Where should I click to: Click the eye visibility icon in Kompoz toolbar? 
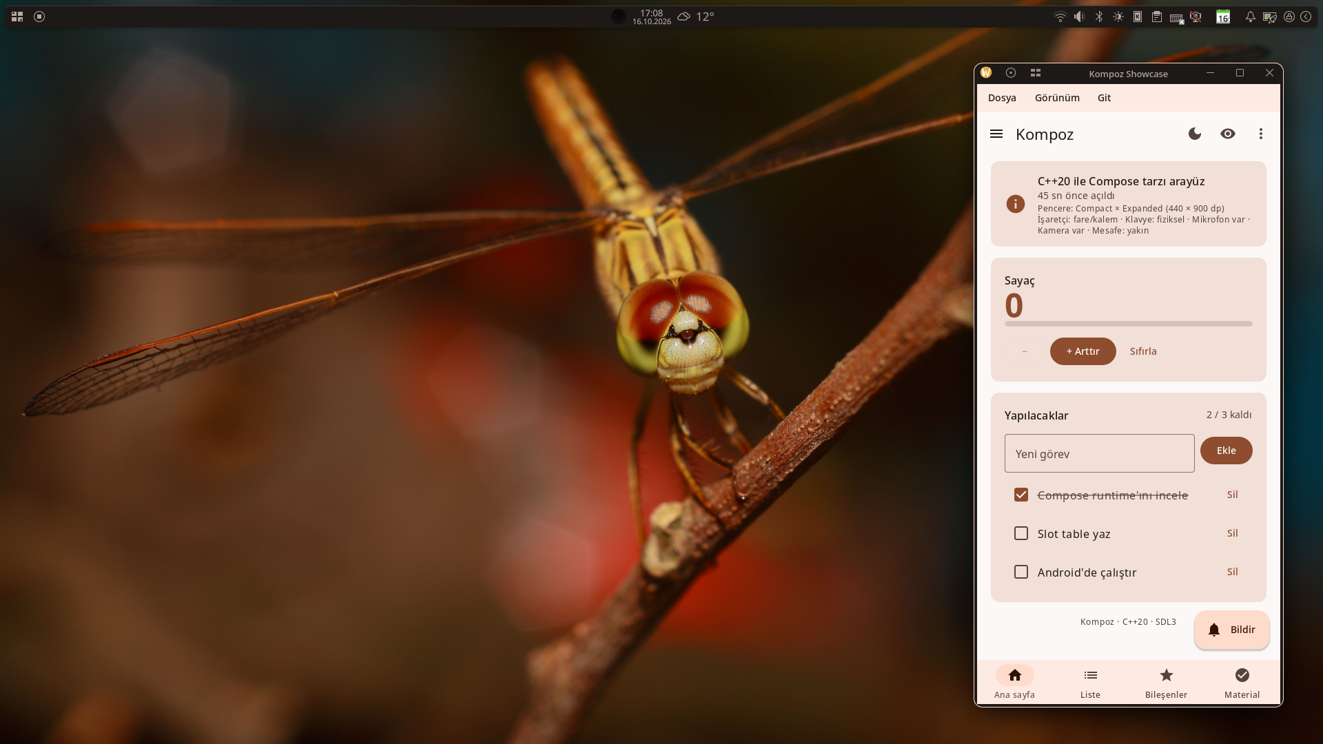click(1228, 134)
